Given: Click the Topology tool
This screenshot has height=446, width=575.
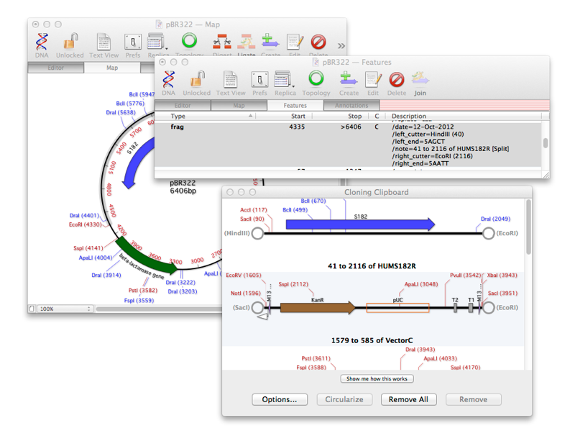Looking at the screenshot, I should [316, 81].
